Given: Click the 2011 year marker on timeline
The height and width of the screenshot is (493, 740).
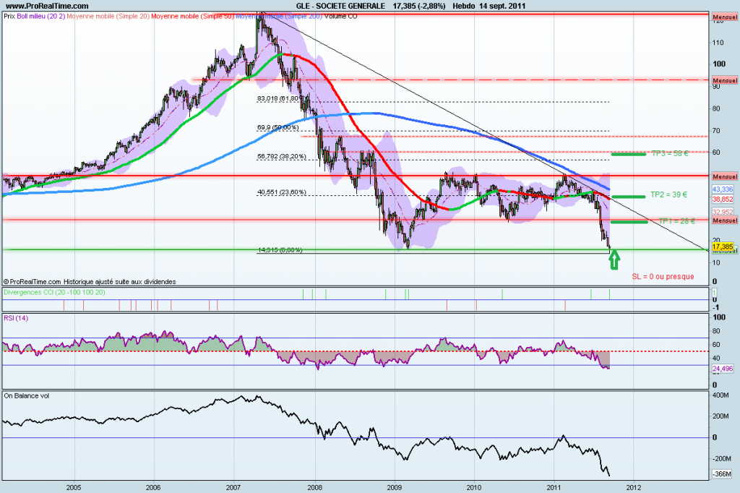Looking at the screenshot, I should click(554, 487).
